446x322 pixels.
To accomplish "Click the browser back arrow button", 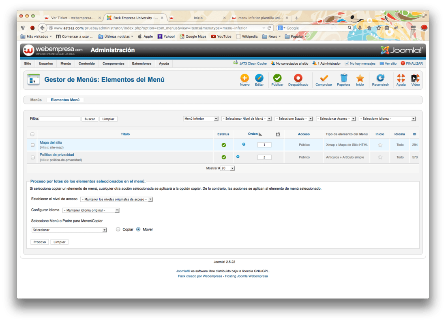I will tap(43, 28).
